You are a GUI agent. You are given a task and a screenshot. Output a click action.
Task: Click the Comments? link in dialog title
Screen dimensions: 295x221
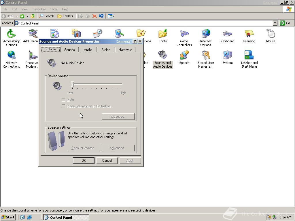124,41
